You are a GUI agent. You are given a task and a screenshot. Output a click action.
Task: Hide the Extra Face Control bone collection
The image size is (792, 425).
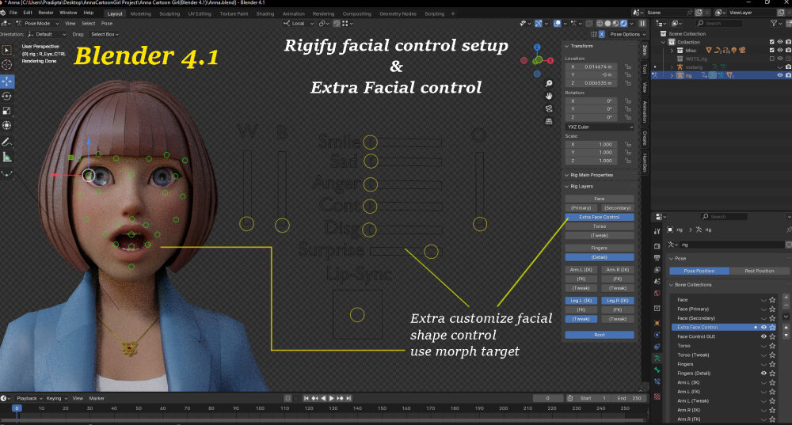pyautogui.click(x=763, y=327)
